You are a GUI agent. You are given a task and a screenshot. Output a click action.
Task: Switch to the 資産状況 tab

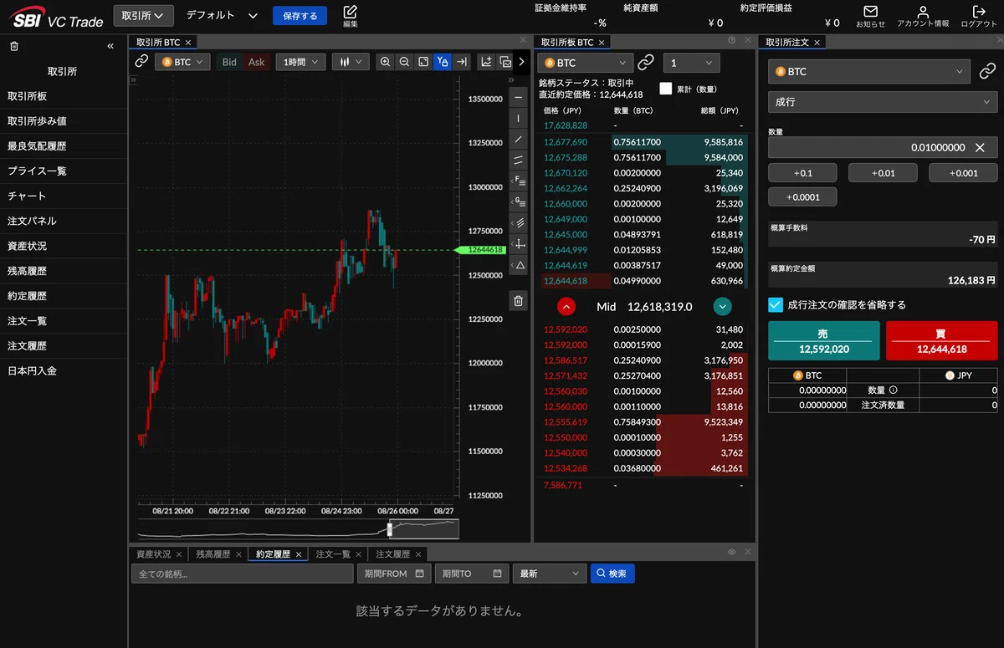[x=153, y=554]
